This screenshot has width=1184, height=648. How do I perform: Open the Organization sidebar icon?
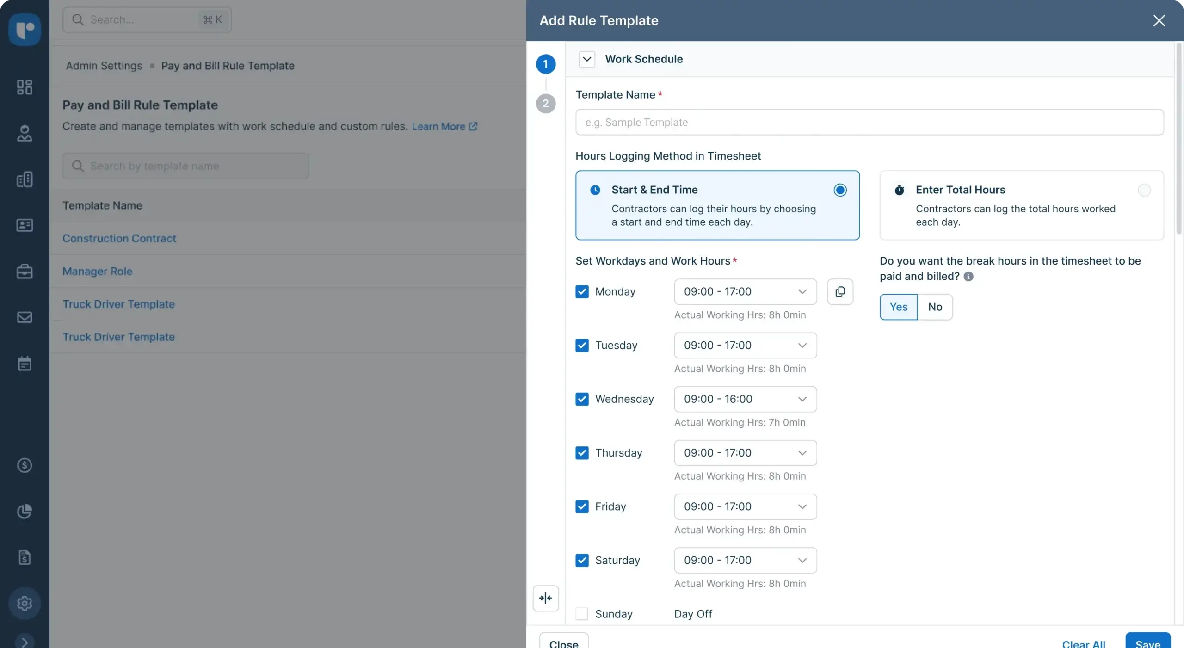[x=25, y=179]
